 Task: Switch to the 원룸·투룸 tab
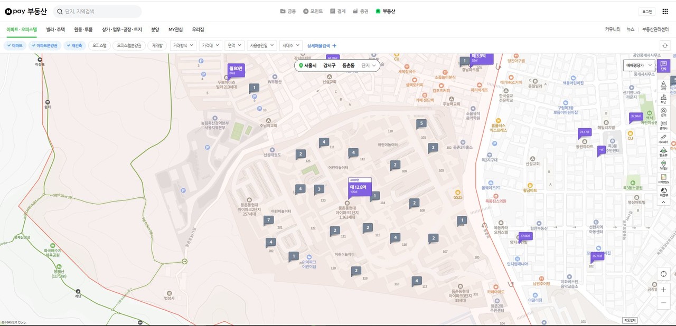(x=83, y=30)
